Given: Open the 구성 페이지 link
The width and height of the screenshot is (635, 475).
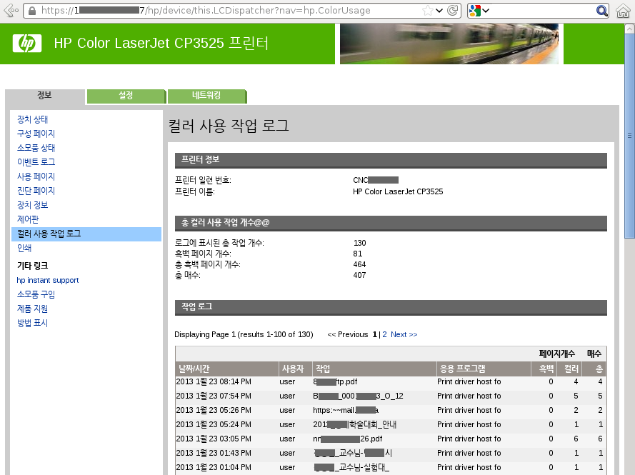Looking at the screenshot, I should click(x=36, y=134).
